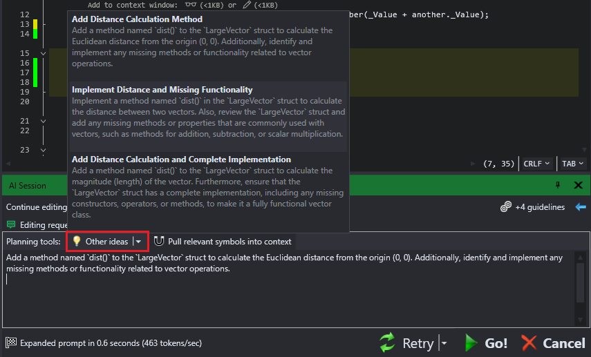Click the lightbulb icon in Planning tools

pos(77,241)
